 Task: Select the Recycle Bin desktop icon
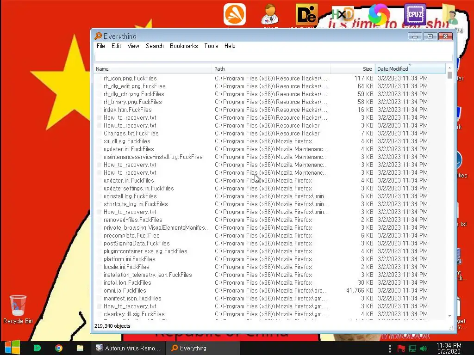pos(18,309)
